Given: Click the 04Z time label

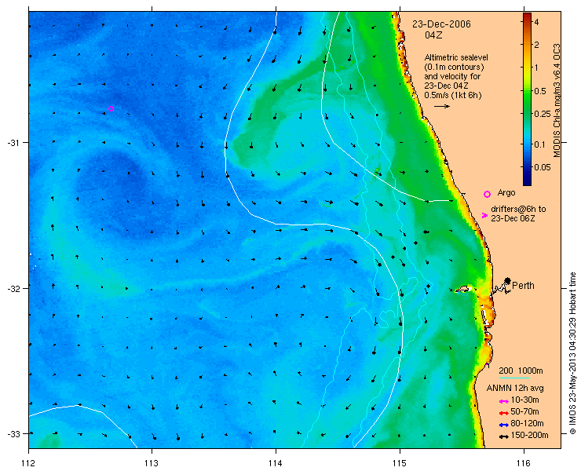Looking at the screenshot, I should click(x=434, y=35).
